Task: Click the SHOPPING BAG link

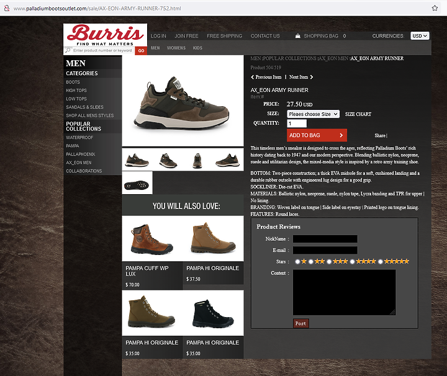Action: (321, 36)
